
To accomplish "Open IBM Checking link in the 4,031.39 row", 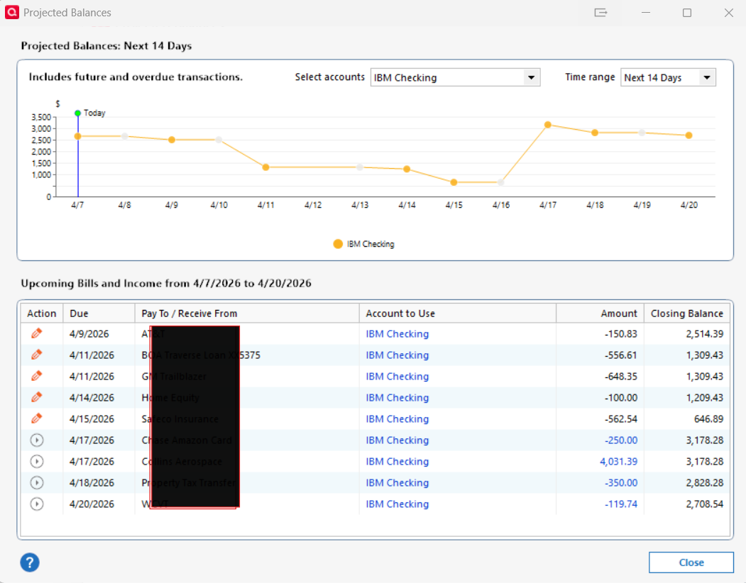I will [397, 462].
